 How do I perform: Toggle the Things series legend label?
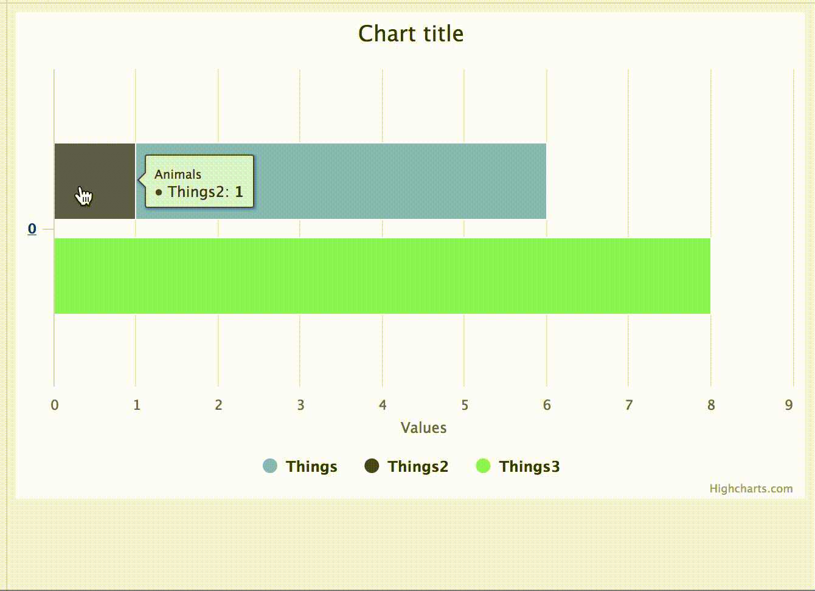311,466
